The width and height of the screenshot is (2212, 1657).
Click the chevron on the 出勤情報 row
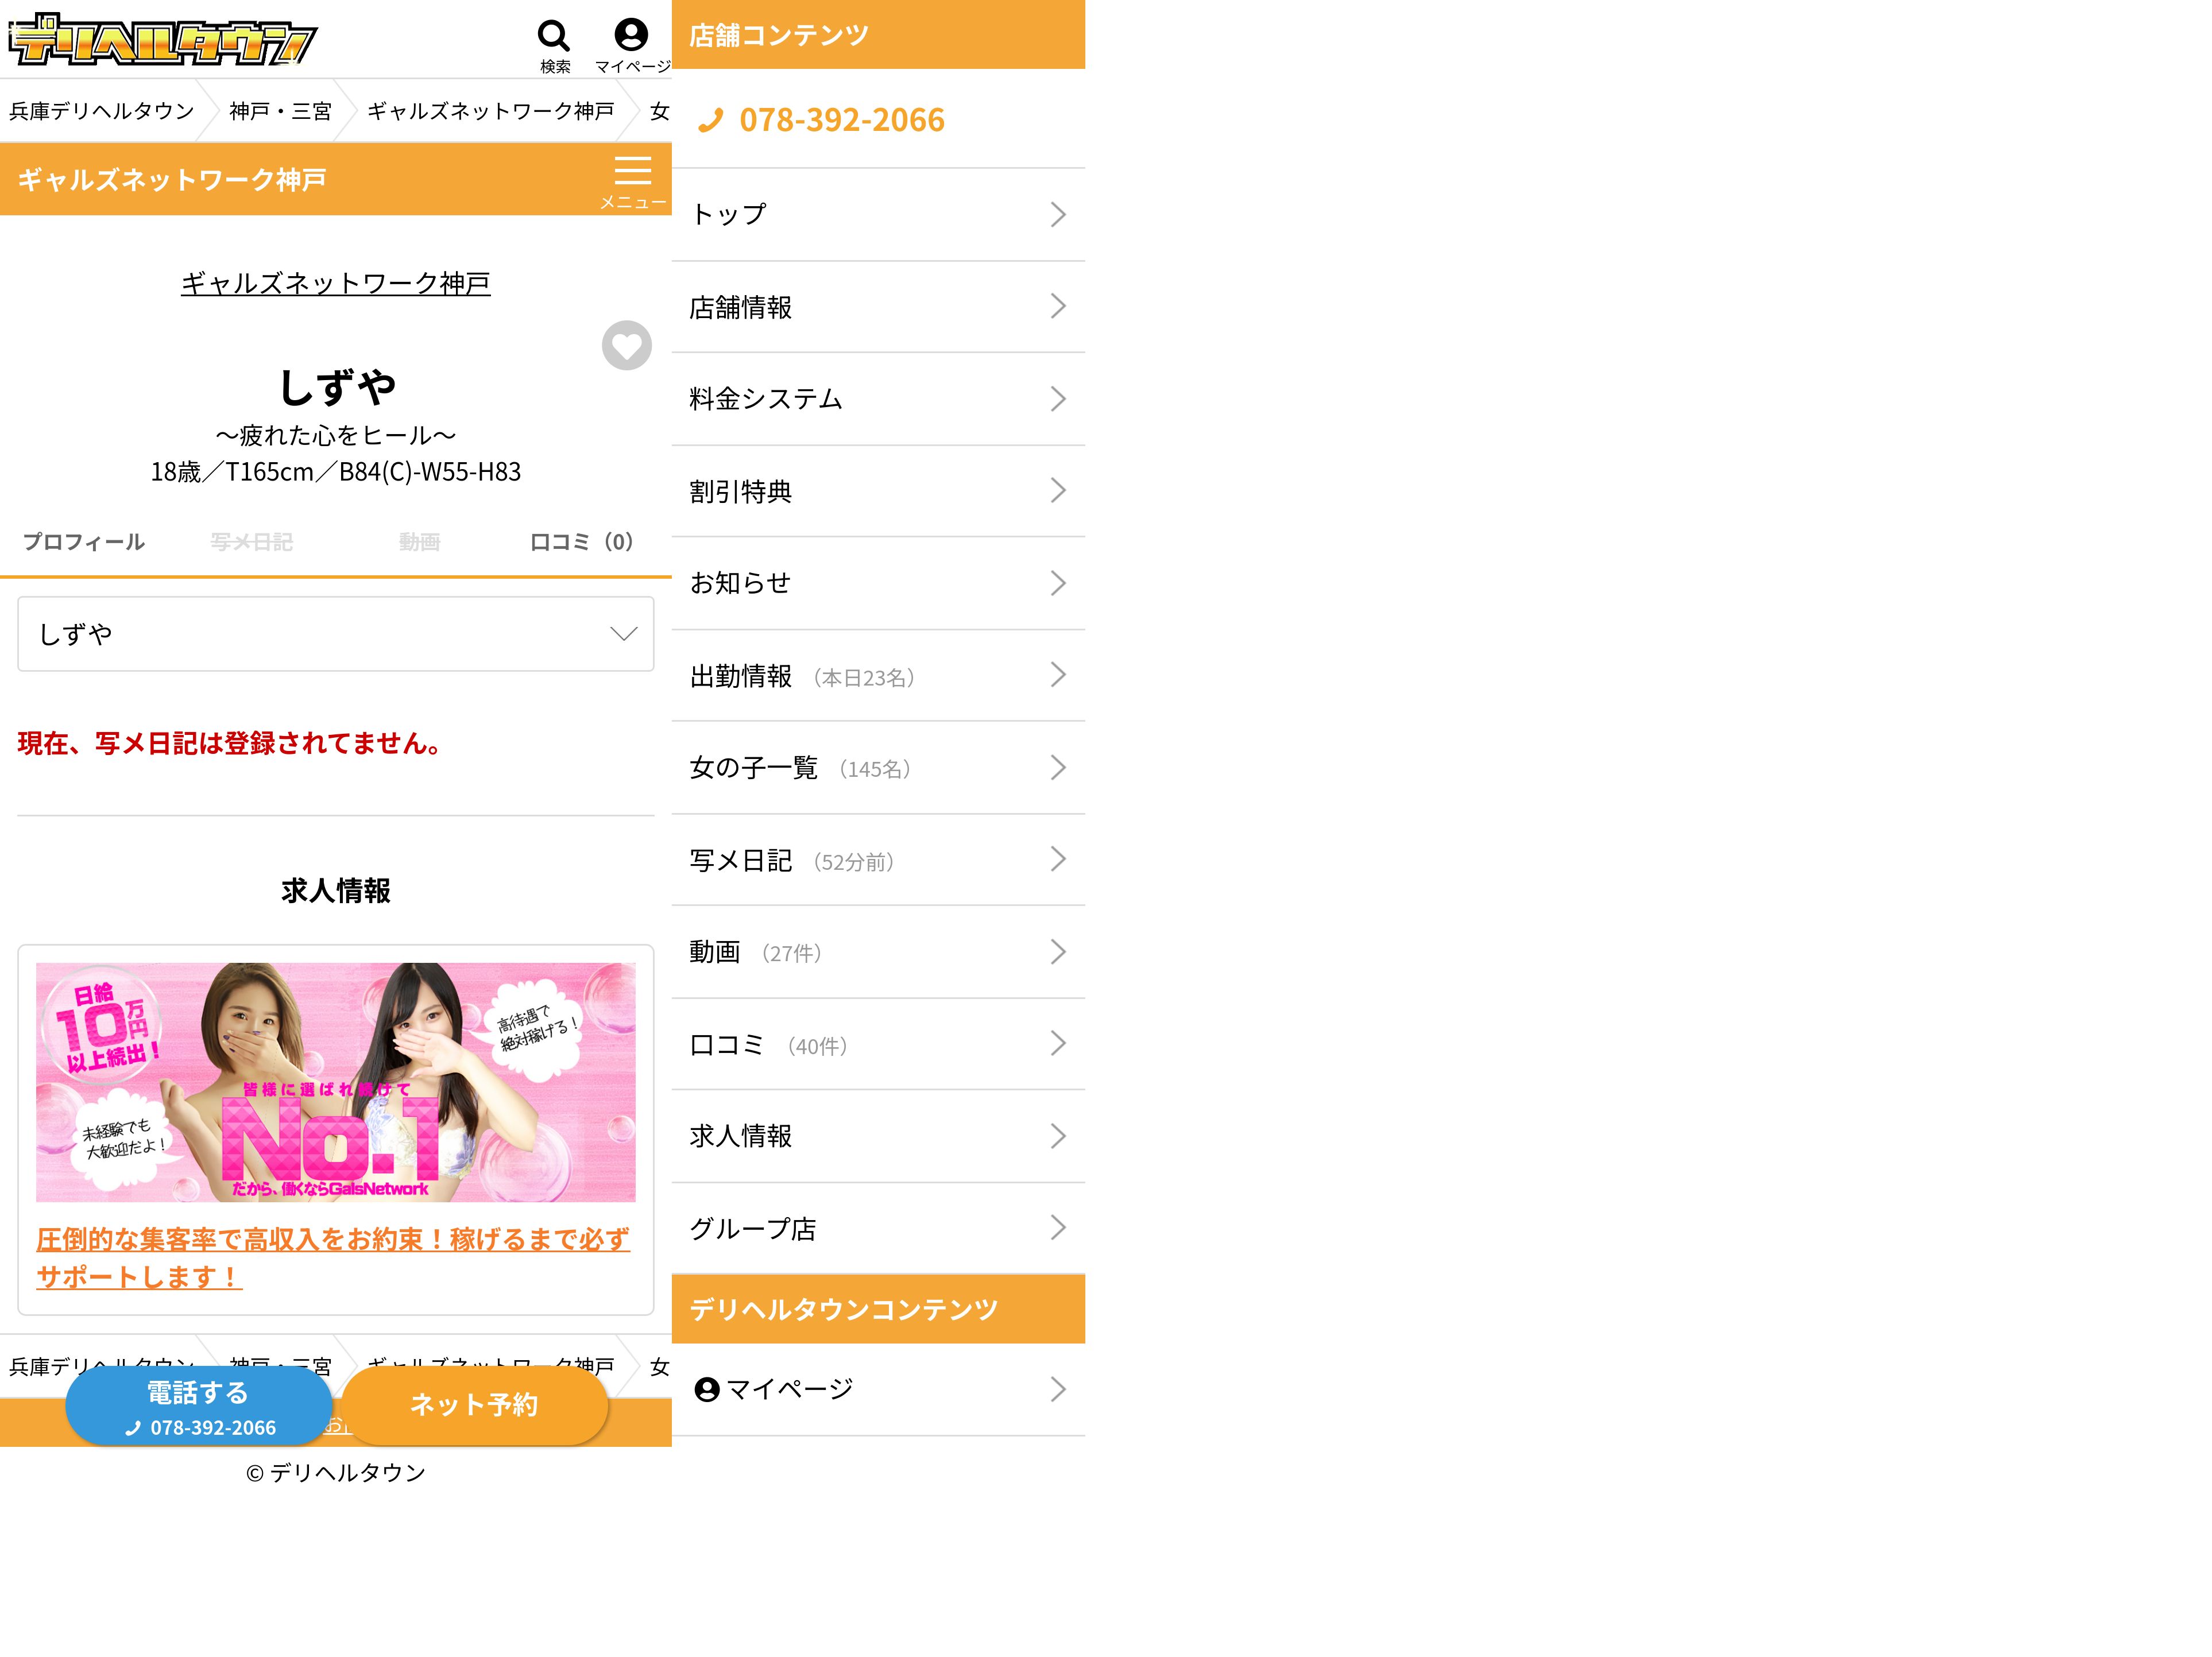point(1058,675)
